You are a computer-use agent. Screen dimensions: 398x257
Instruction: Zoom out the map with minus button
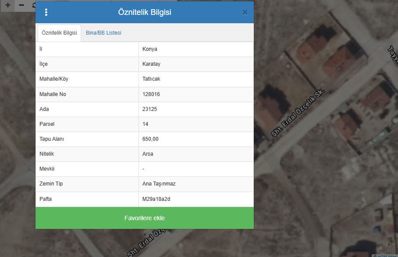coord(21,5)
